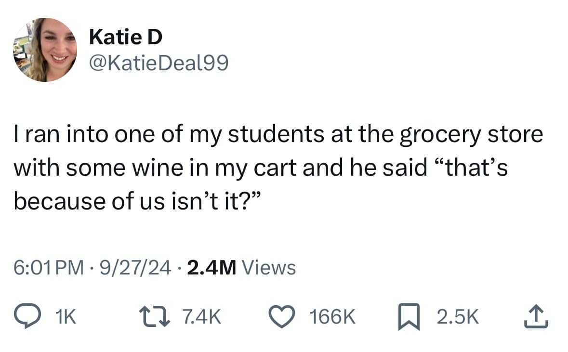Open the @KatieDeal99 handle link

[159, 63]
